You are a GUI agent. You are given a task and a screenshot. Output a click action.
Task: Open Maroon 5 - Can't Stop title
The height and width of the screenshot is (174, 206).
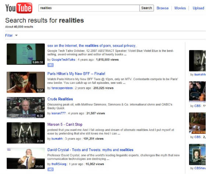(x=65, y=124)
